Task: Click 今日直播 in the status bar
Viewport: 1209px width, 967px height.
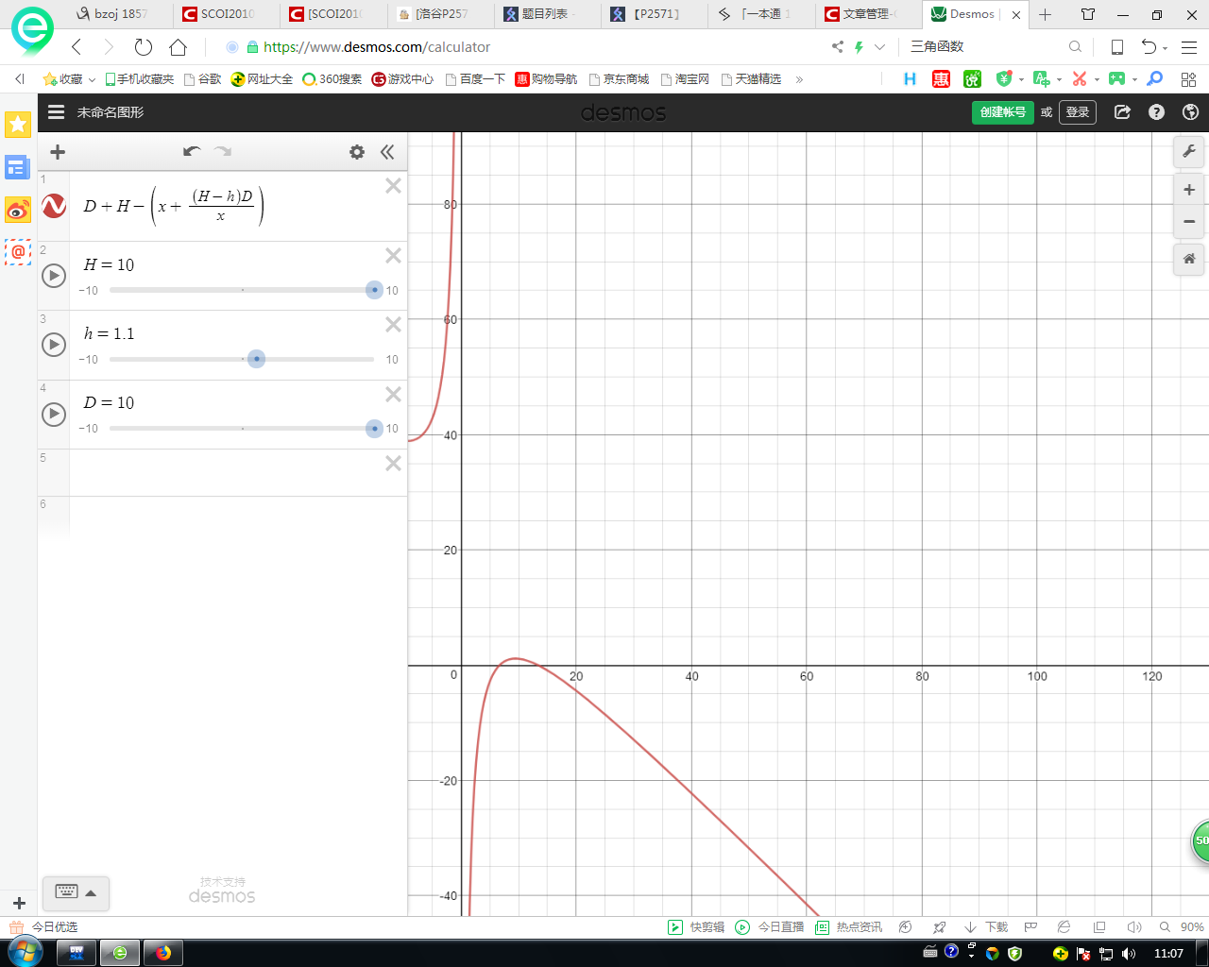Action: pyautogui.click(x=770, y=927)
